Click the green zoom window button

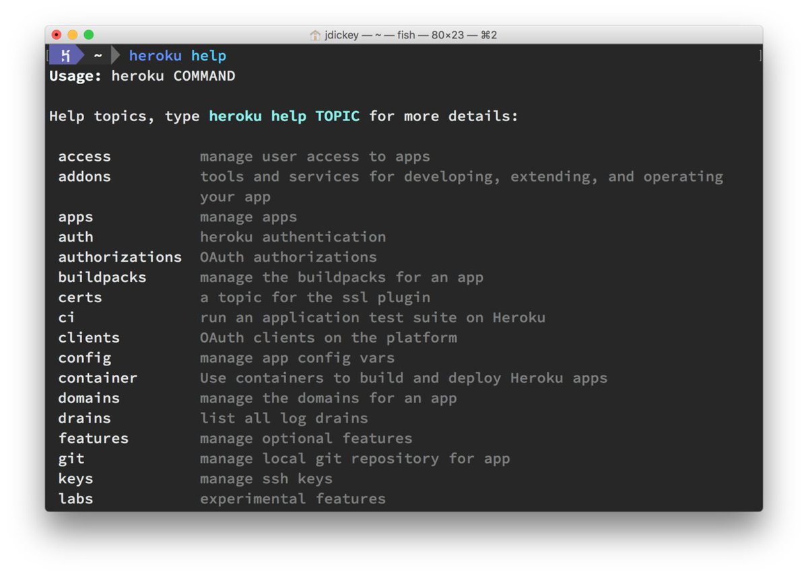click(89, 35)
